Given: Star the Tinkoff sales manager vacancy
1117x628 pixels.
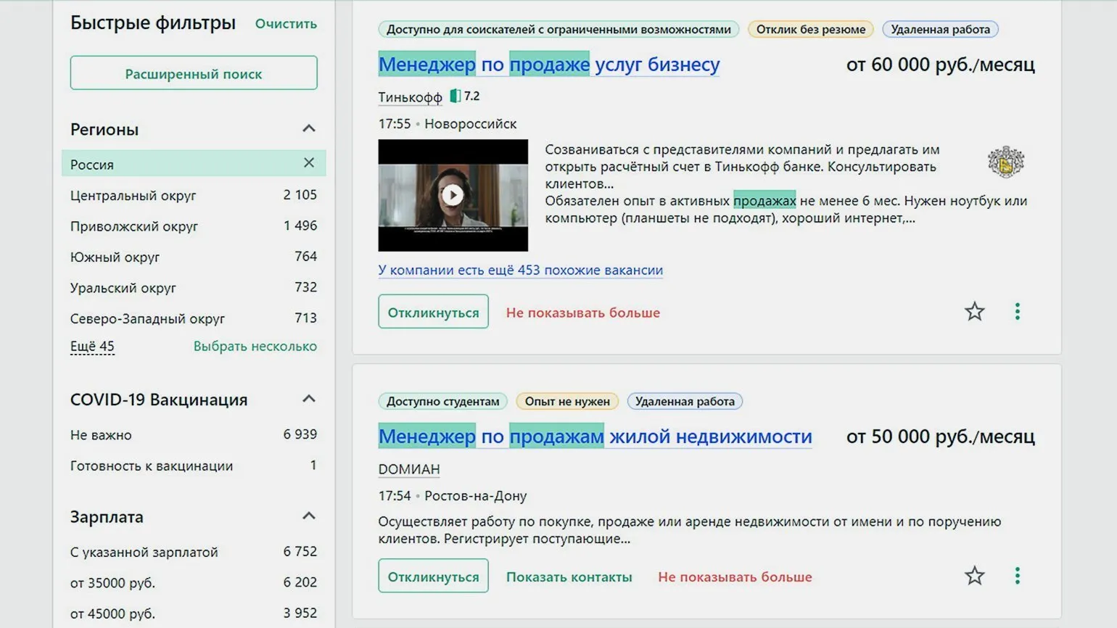Looking at the screenshot, I should [x=974, y=312].
